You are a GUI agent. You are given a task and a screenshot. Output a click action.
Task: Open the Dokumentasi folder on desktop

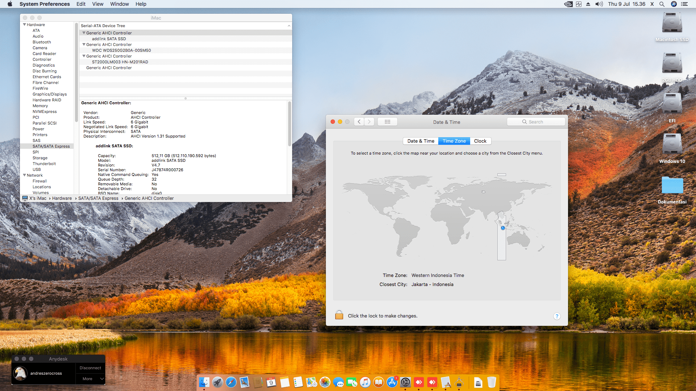[672, 186]
